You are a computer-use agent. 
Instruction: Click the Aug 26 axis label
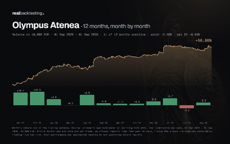[x=203, y=123]
